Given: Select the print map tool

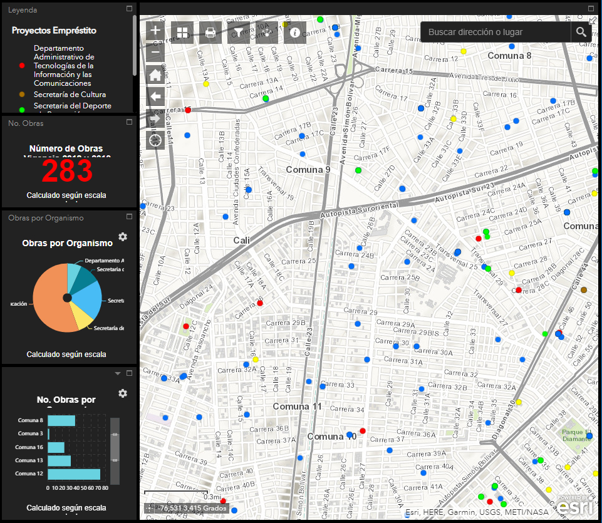Looking at the screenshot, I should (210, 31).
